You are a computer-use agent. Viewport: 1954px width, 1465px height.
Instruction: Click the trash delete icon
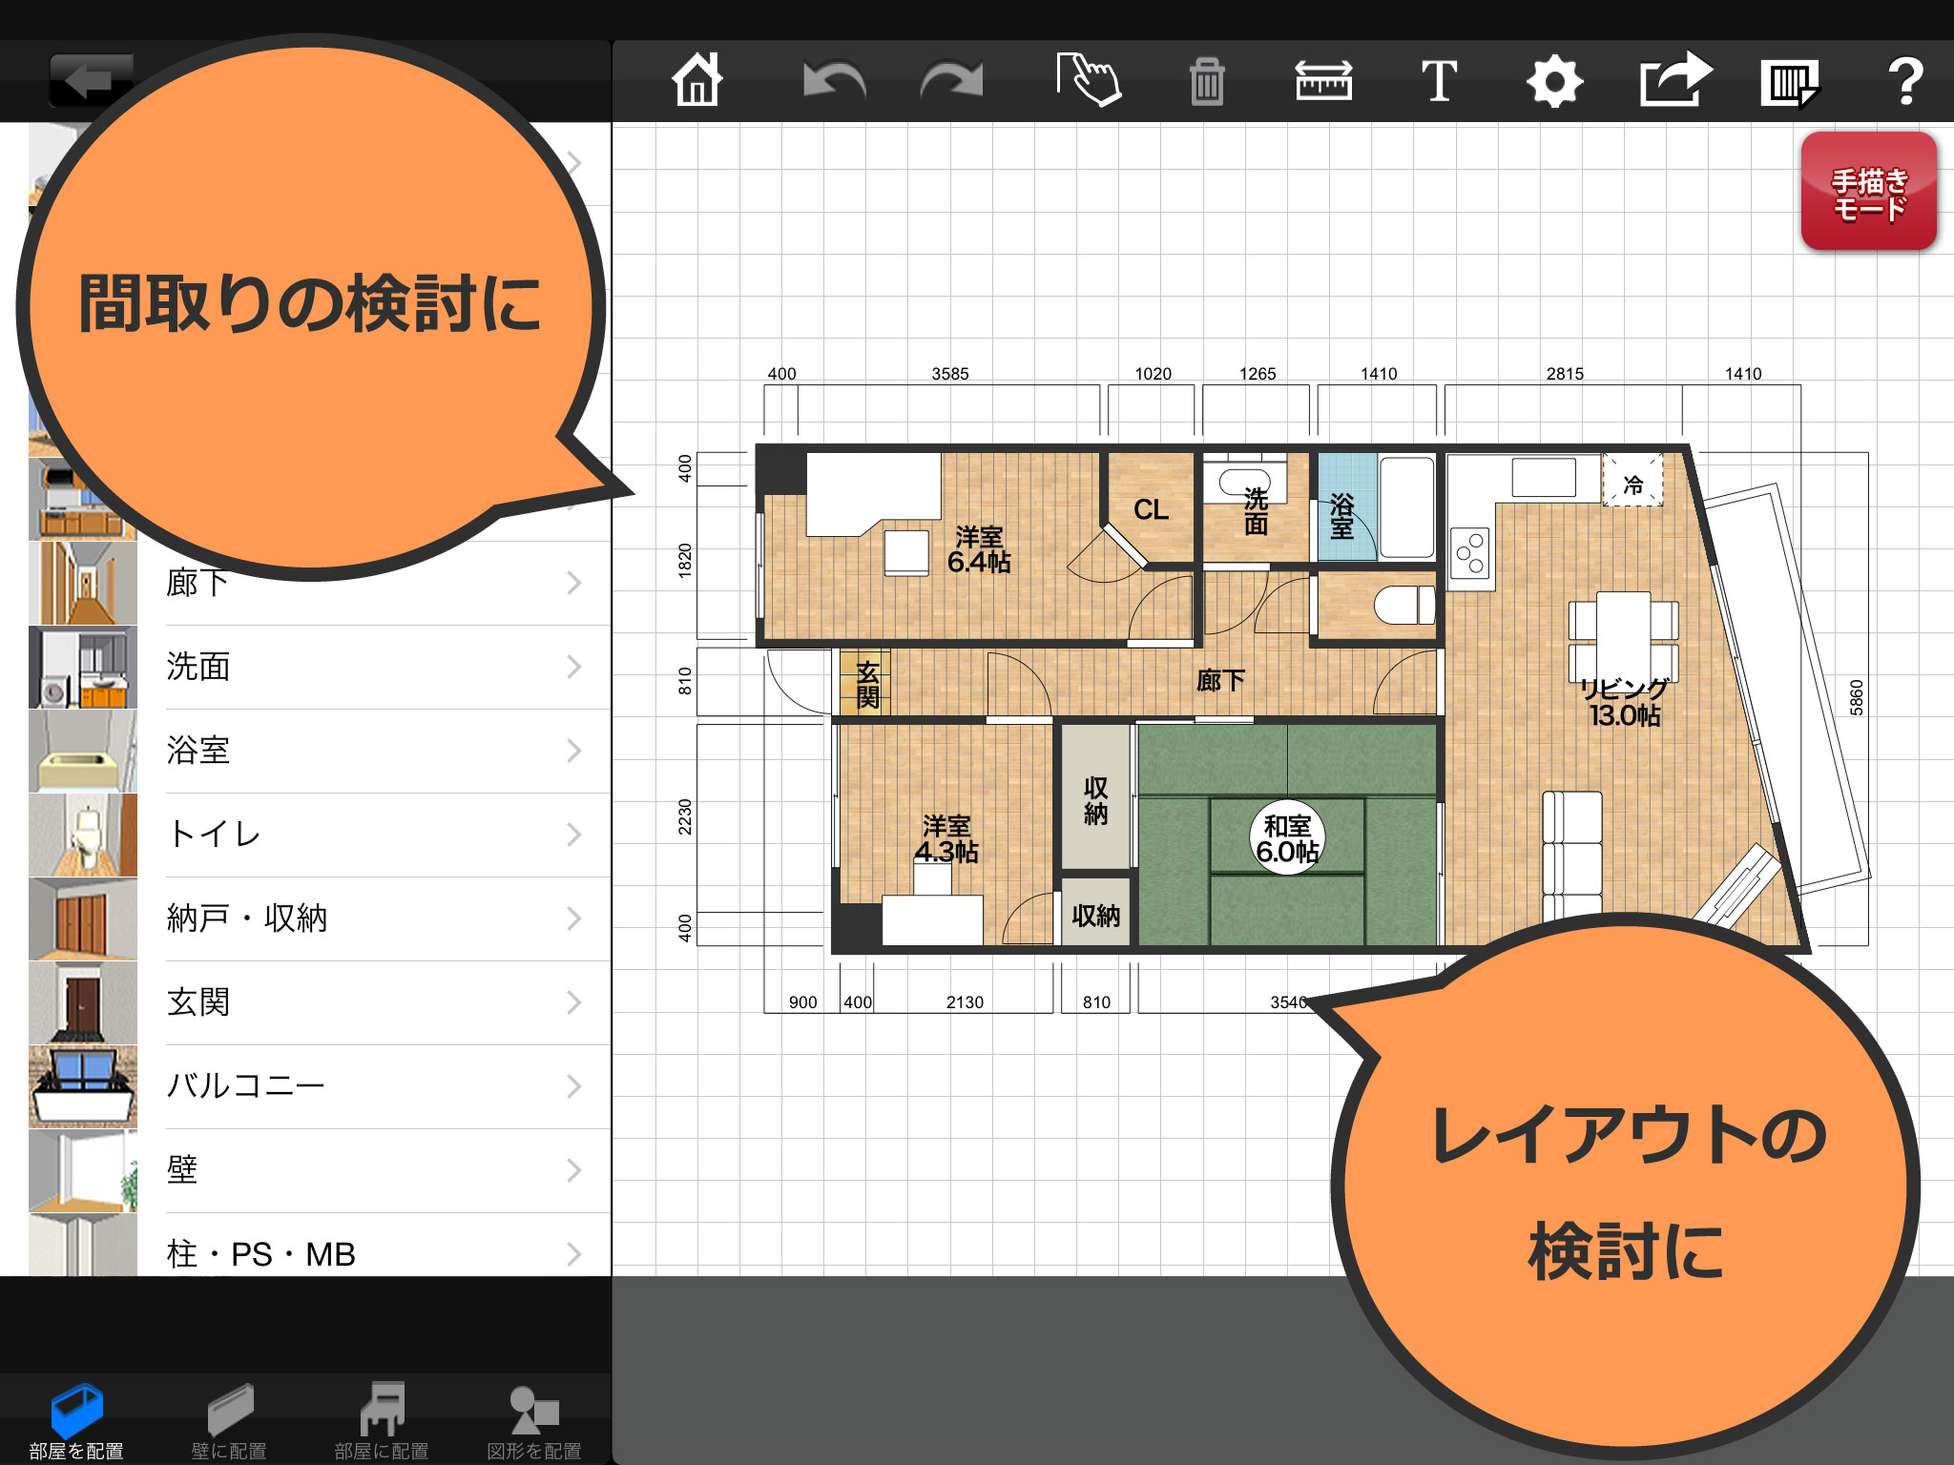[1207, 81]
